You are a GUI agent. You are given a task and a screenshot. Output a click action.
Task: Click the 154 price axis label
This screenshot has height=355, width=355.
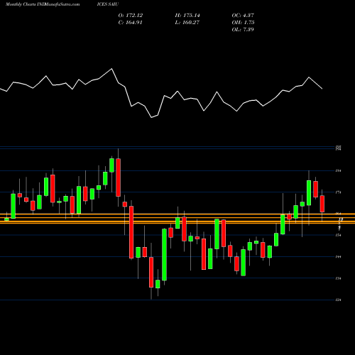pos(339,235)
